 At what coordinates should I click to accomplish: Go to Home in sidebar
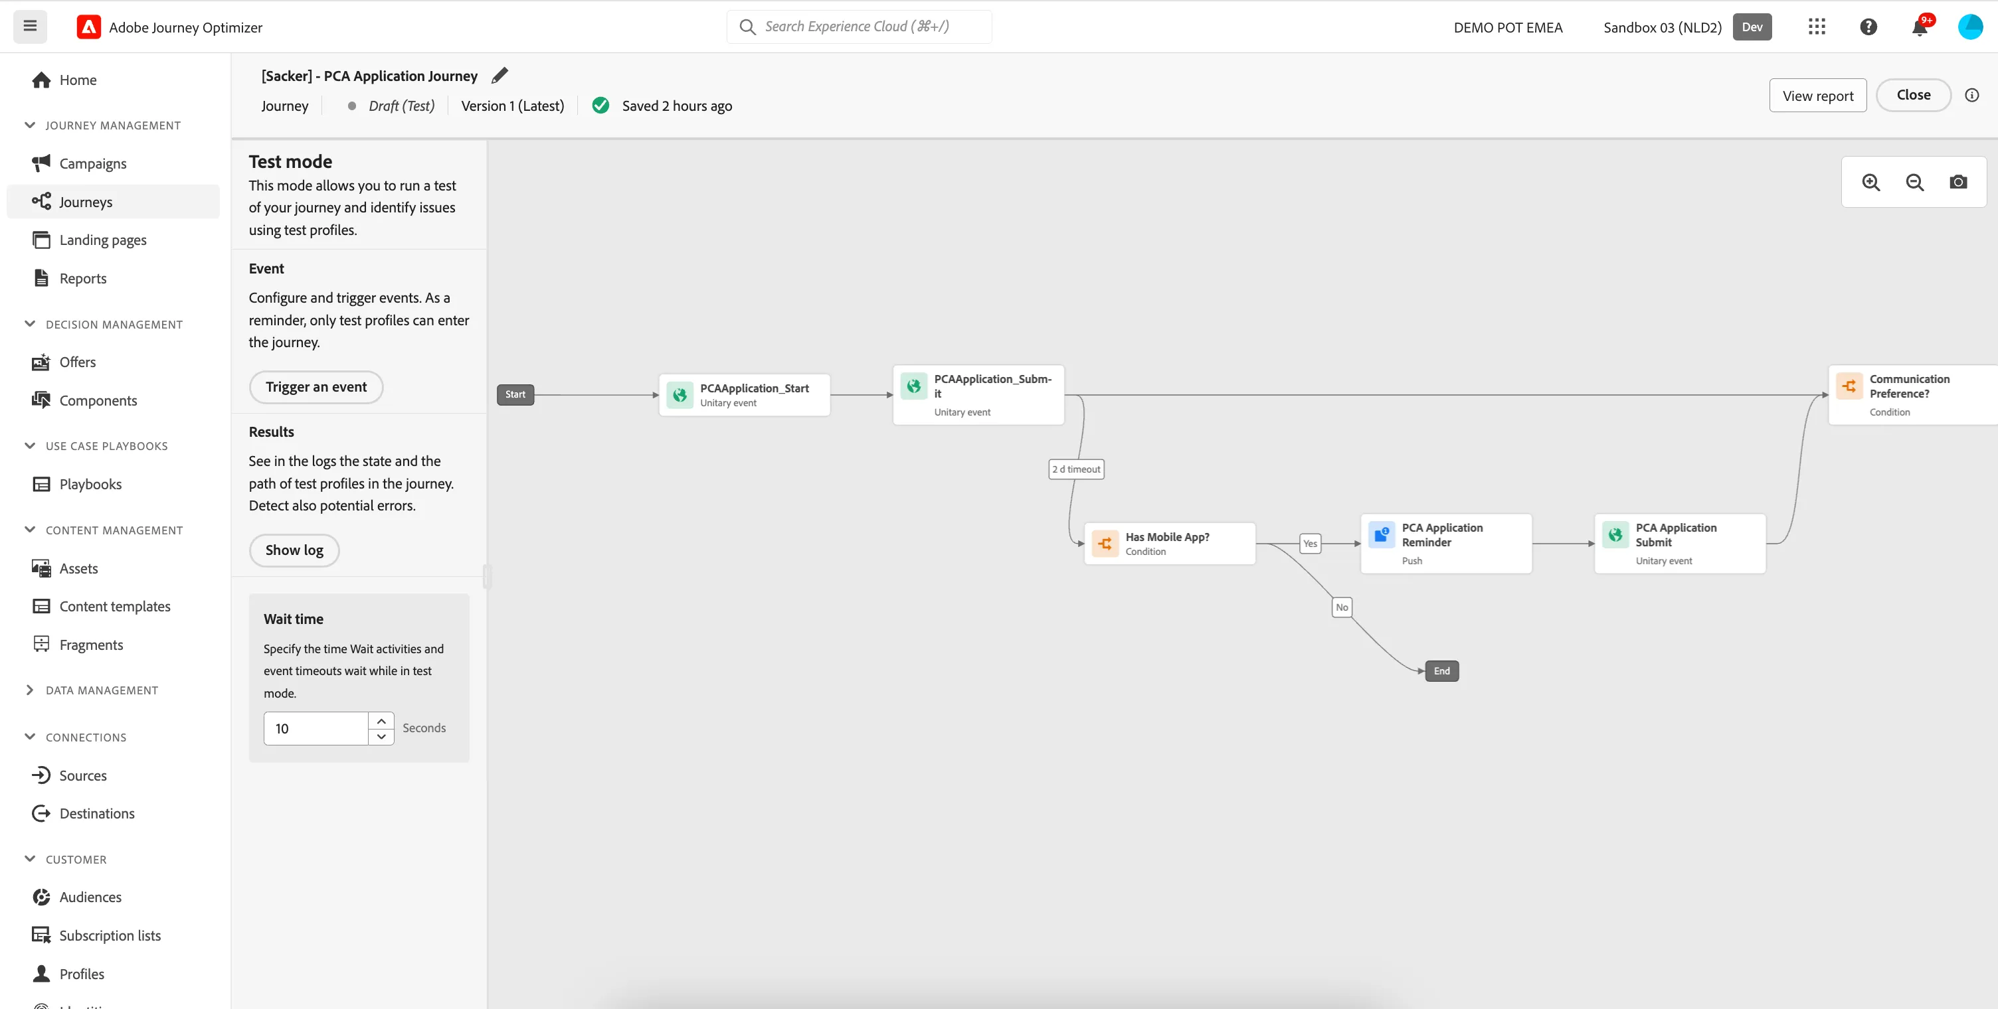pos(113,80)
